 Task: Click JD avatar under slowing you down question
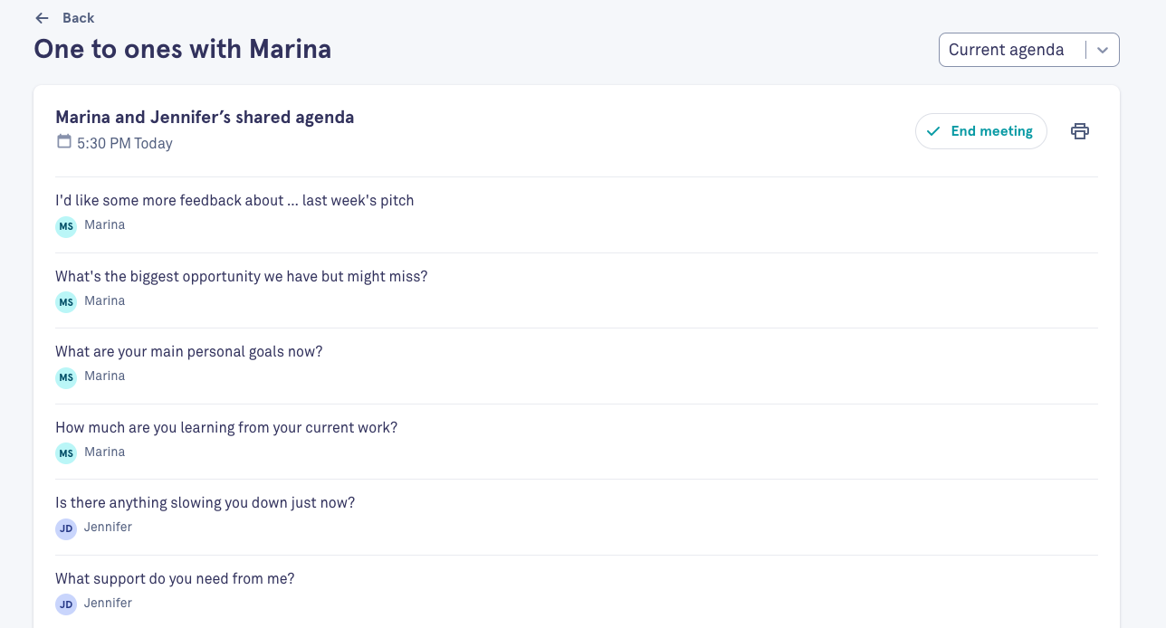click(x=66, y=528)
